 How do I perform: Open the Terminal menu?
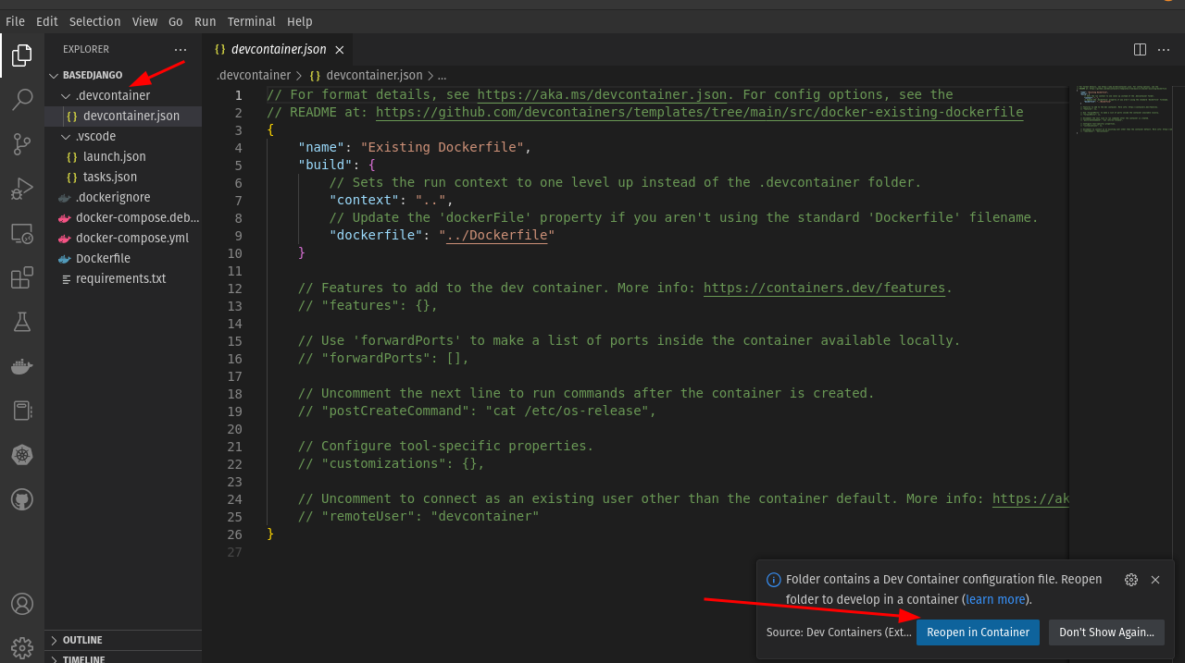(252, 21)
